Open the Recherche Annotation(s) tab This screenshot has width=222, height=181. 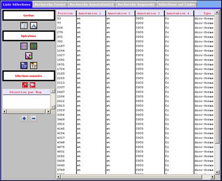(x=92, y=5)
